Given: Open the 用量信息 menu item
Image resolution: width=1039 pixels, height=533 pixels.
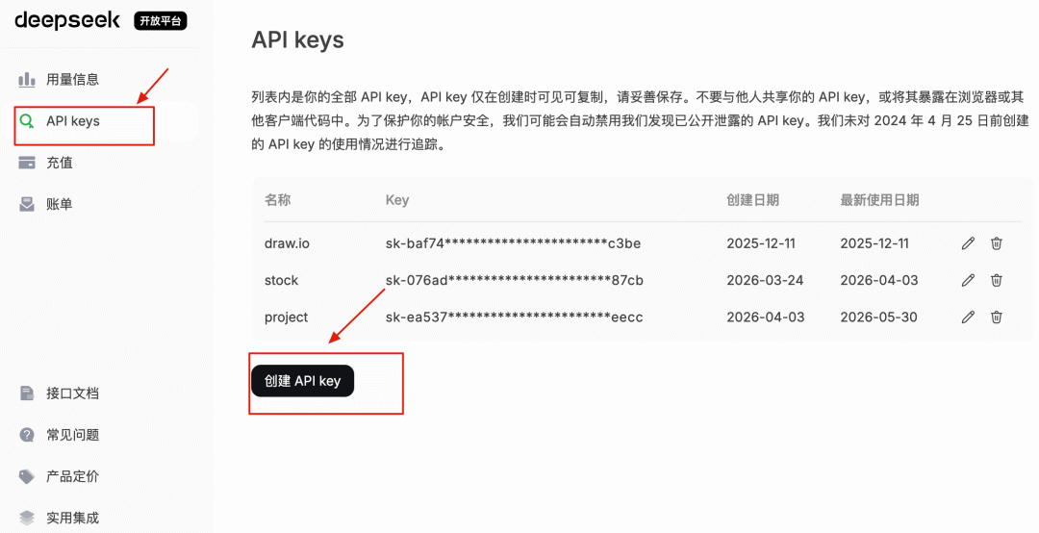Looking at the screenshot, I should point(72,80).
